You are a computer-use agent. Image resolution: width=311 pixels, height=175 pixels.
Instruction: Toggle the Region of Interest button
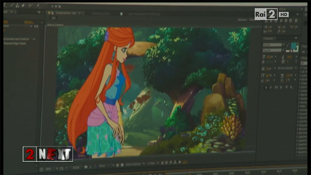click(117, 165)
